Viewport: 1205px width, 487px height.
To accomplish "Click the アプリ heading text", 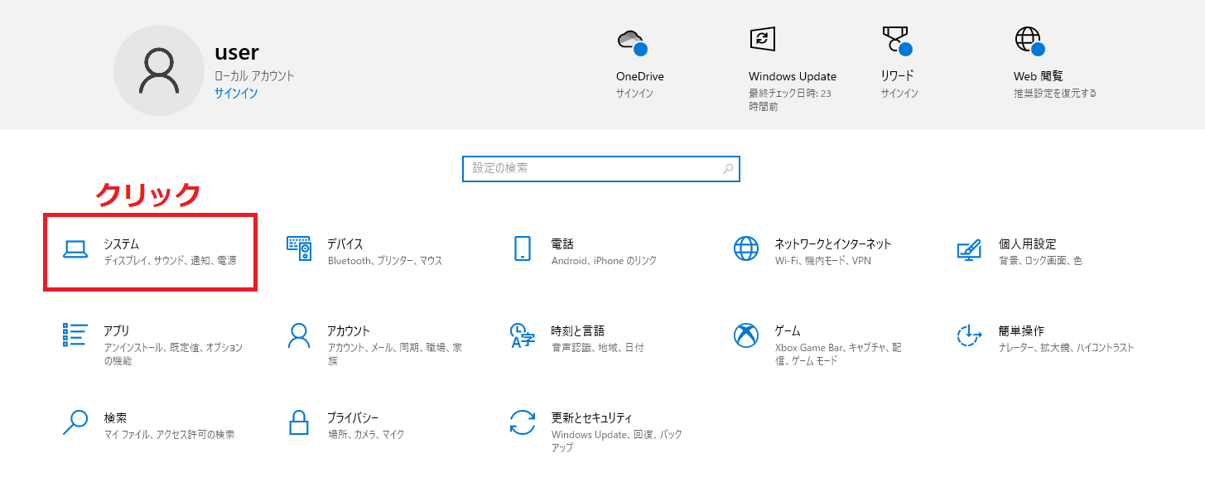I will [x=117, y=330].
